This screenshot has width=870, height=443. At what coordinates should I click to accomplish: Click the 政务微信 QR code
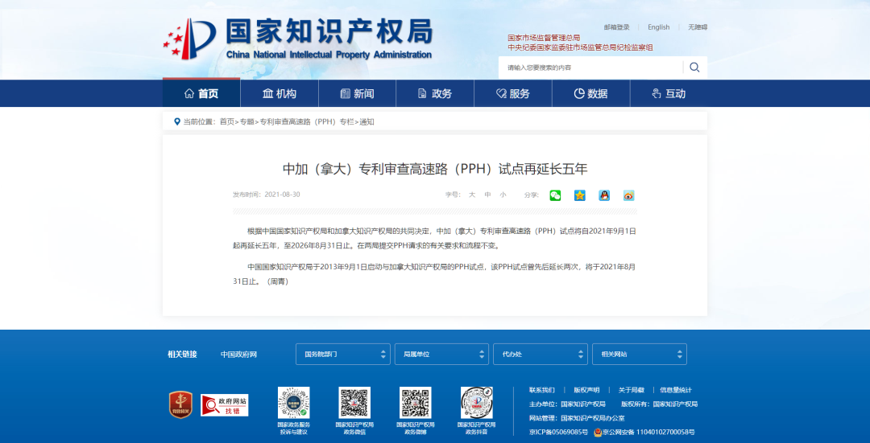click(x=354, y=403)
